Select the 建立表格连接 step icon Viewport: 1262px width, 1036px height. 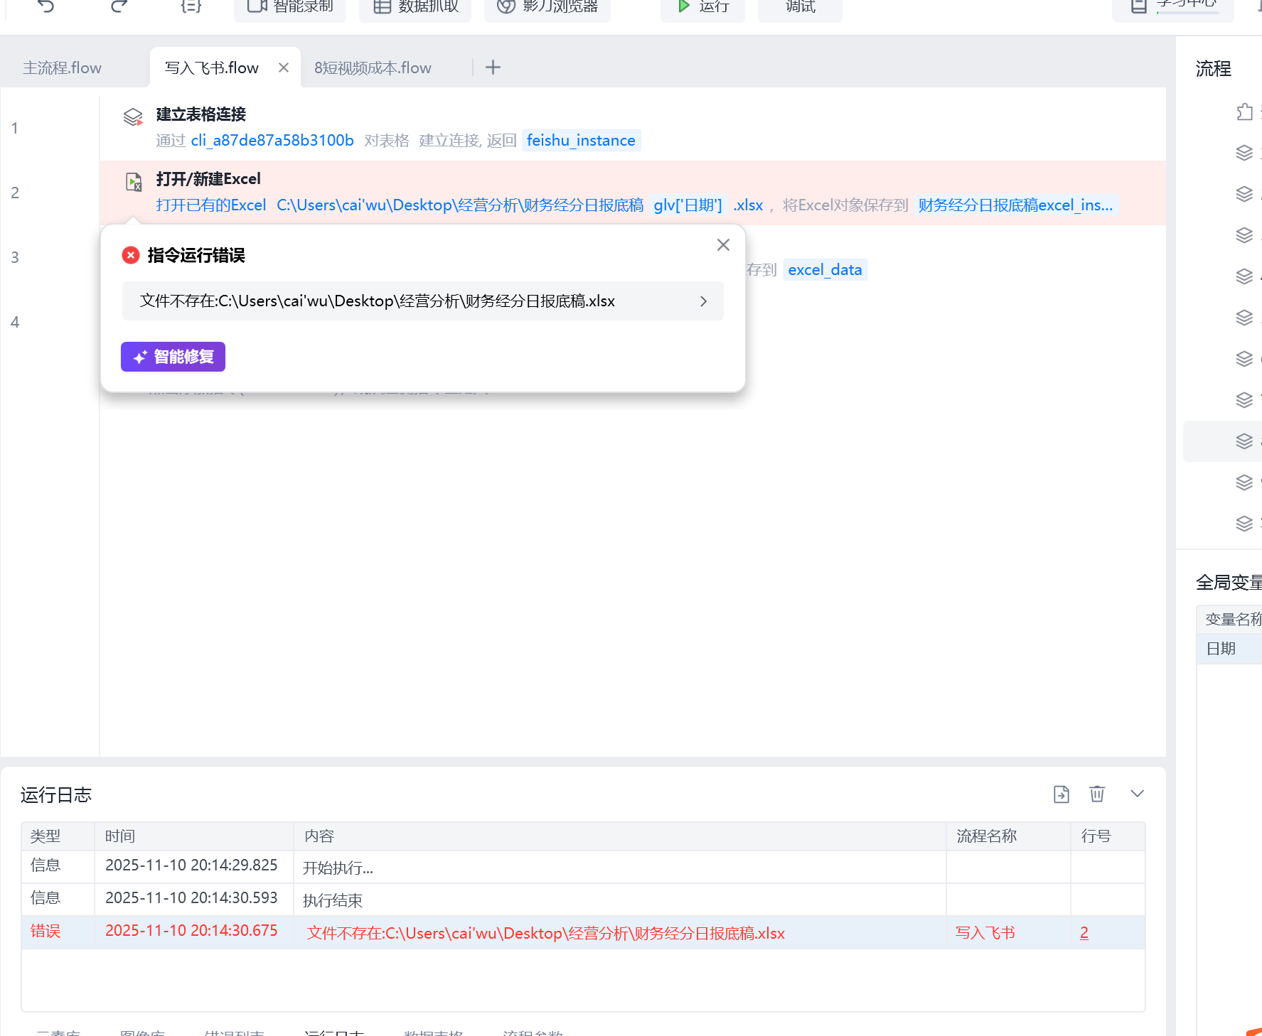point(133,117)
